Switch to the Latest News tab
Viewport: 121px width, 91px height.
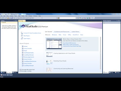click(x=75, y=32)
